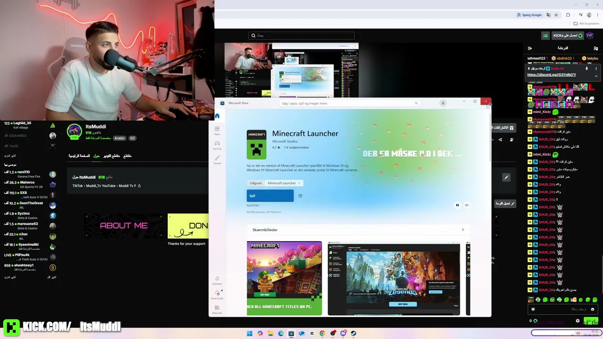Collapse the Kick chat panel

click(x=530, y=48)
